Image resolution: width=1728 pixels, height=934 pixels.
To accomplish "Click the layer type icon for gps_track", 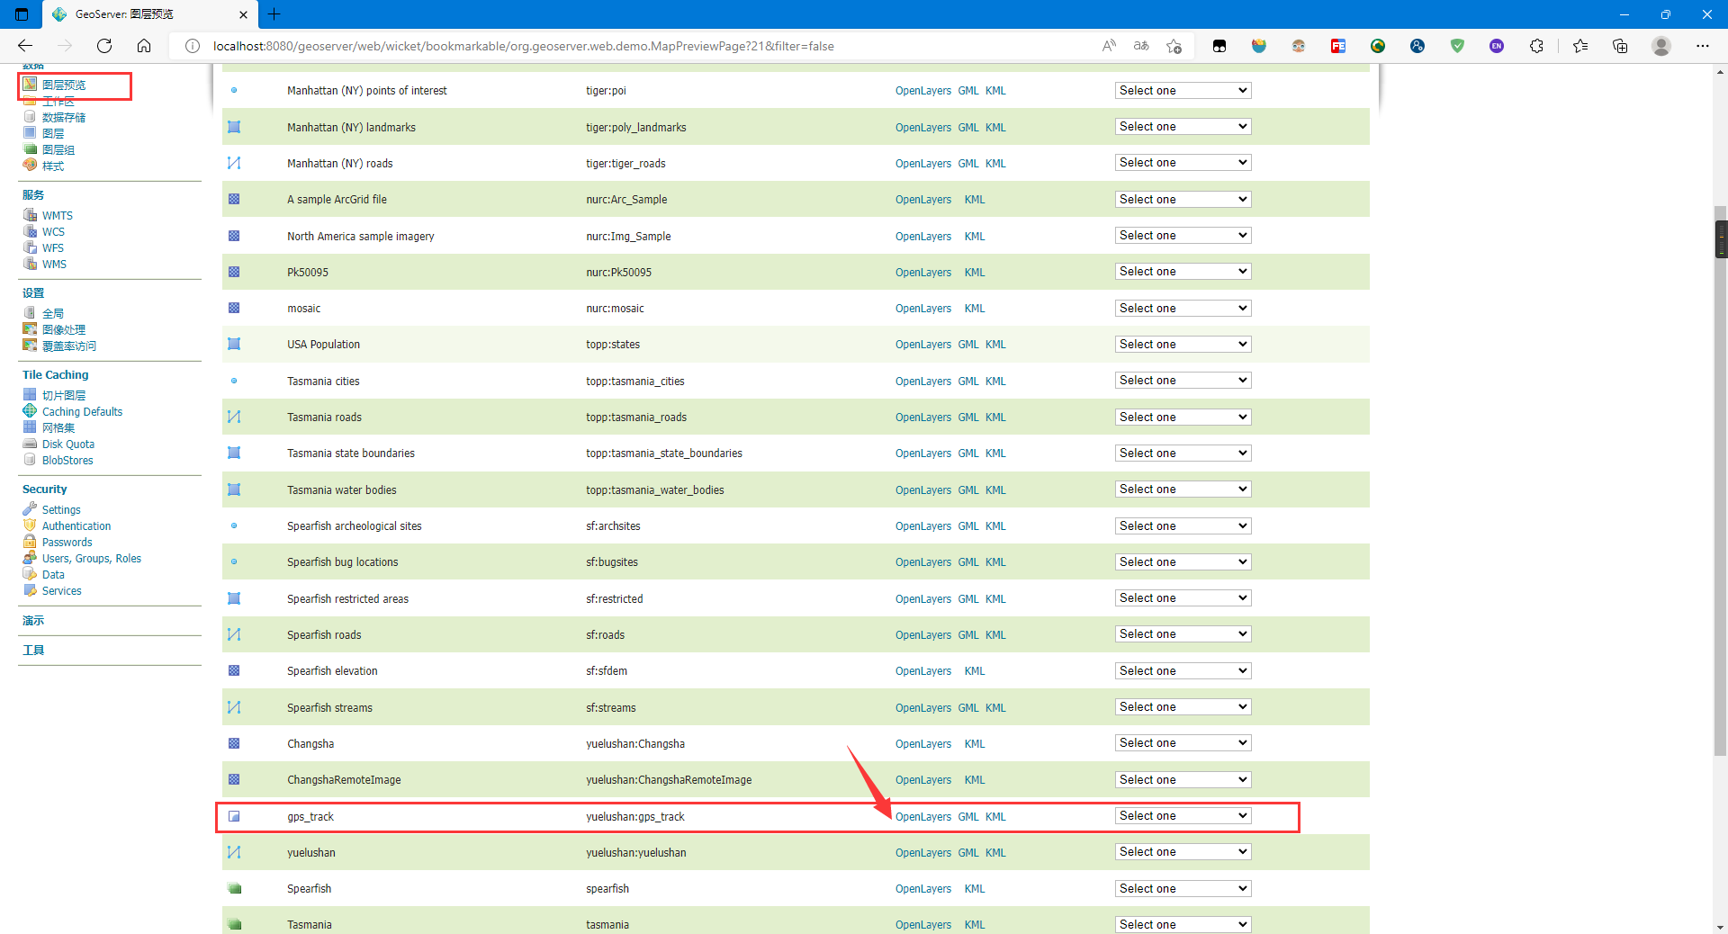I will click(234, 816).
